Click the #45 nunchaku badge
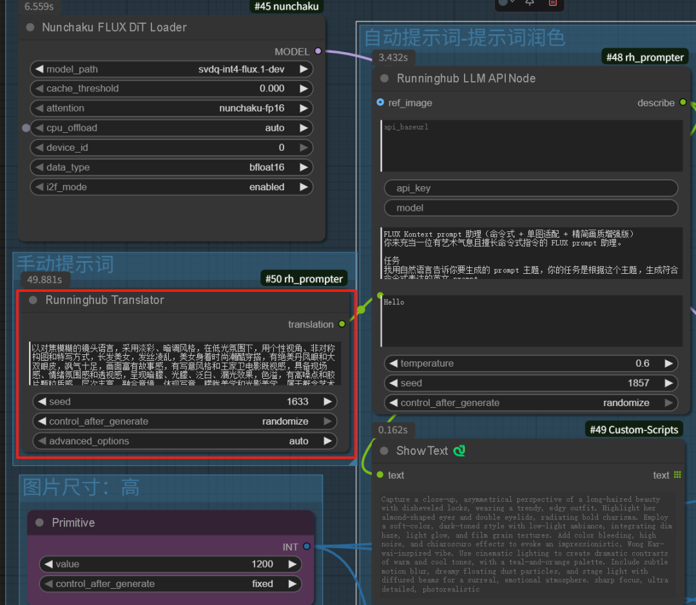696x605 pixels. coord(286,6)
